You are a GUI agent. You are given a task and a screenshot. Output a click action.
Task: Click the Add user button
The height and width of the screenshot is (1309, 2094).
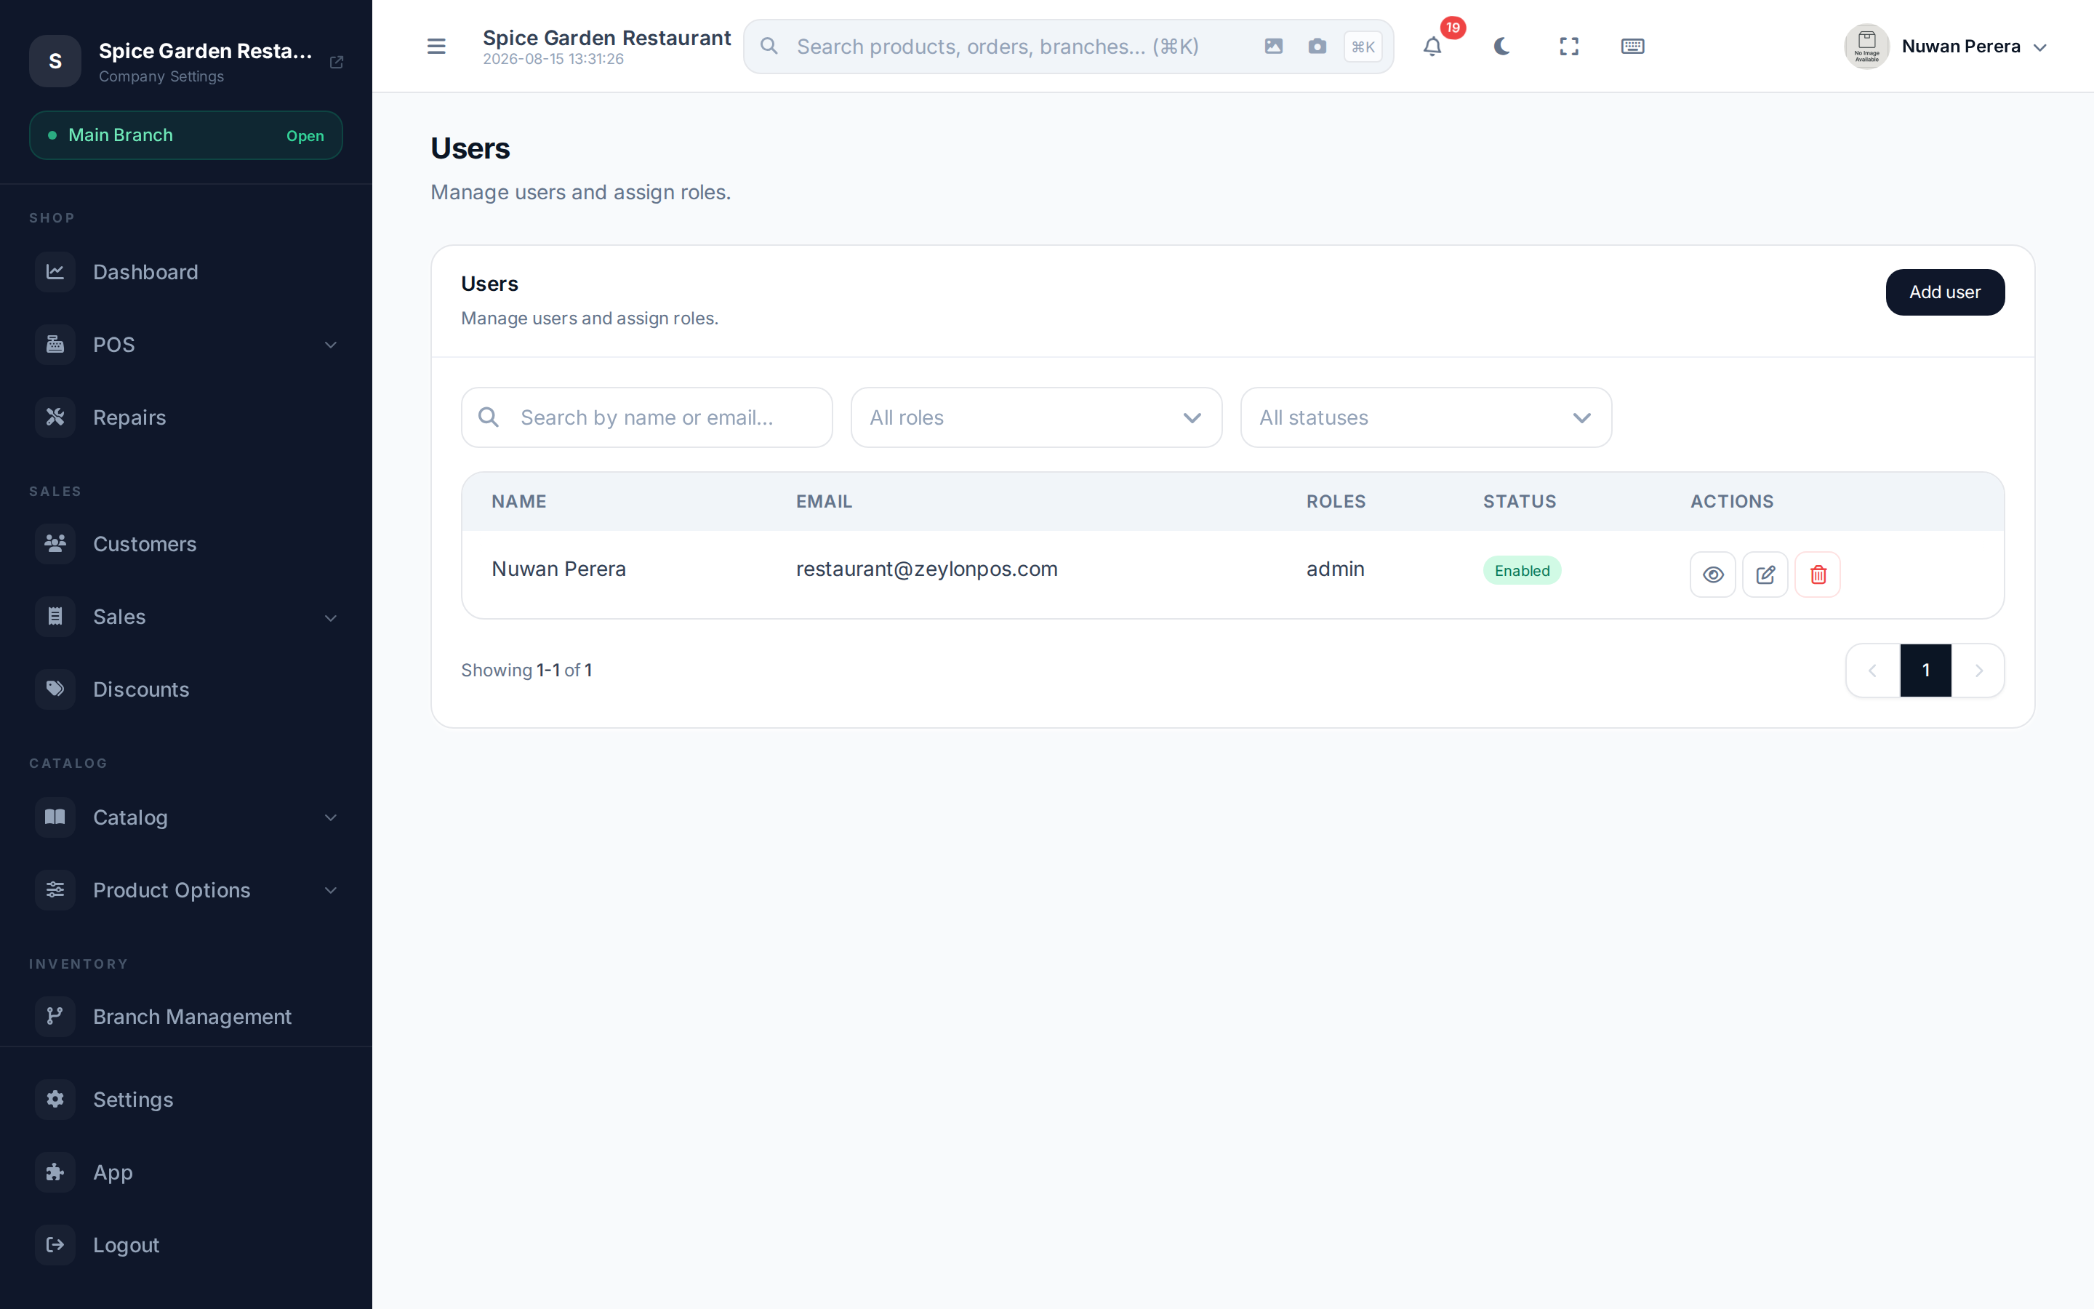pos(1944,292)
